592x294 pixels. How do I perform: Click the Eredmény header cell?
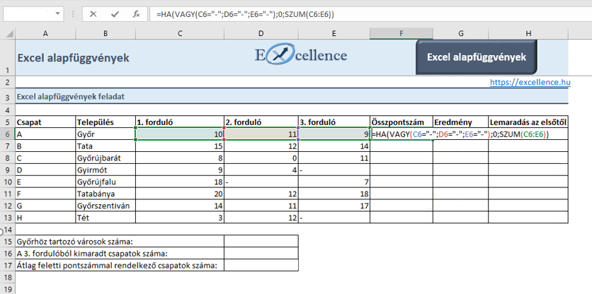460,122
